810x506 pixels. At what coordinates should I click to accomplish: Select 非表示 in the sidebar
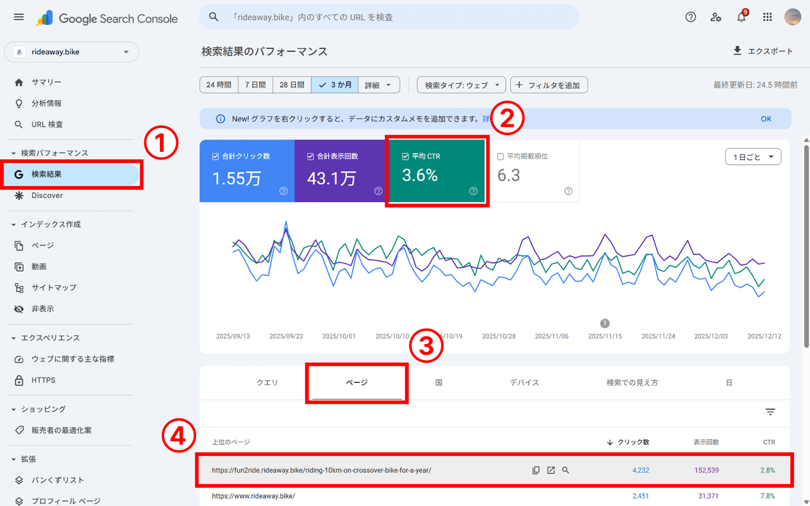click(42, 309)
